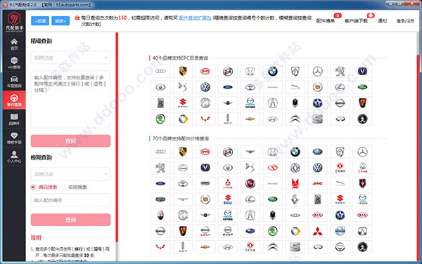
Task: Select the Rolls-Royce logo in EPC catalog section
Action: click(160, 103)
